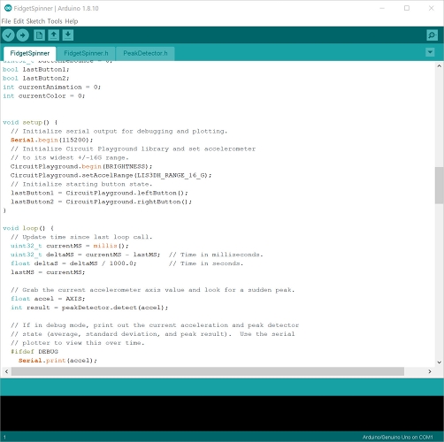The image size is (444, 442).
Task: Click the line 'void setup() {'
Action: click(30, 122)
